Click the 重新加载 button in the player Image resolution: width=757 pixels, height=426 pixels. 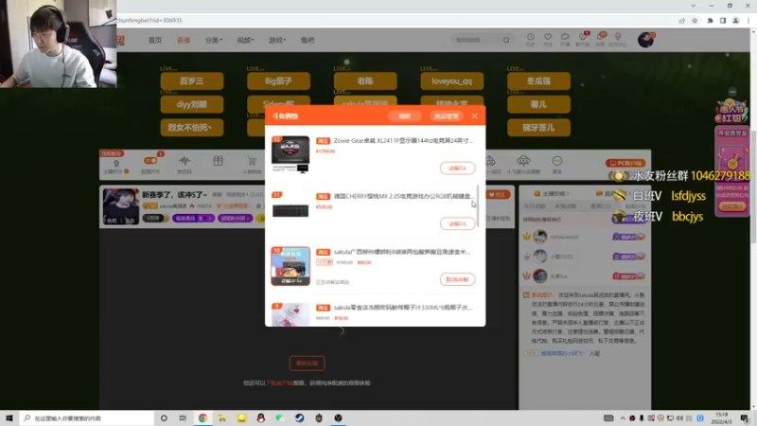coord(307,364)
